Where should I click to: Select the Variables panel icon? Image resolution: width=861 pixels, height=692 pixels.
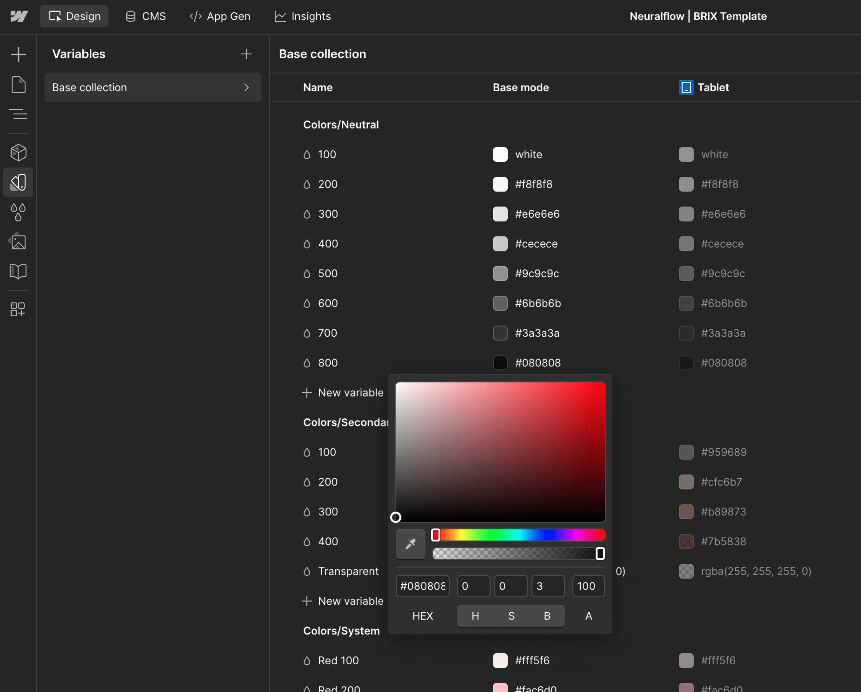click(x=18, y=183)
